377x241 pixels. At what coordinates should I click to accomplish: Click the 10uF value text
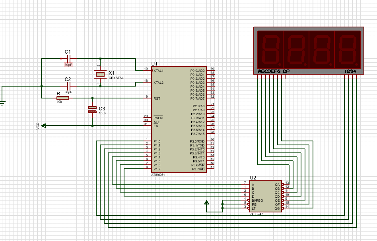point(103,113)
